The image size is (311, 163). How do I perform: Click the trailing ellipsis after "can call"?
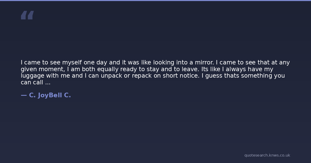(48, 83)
